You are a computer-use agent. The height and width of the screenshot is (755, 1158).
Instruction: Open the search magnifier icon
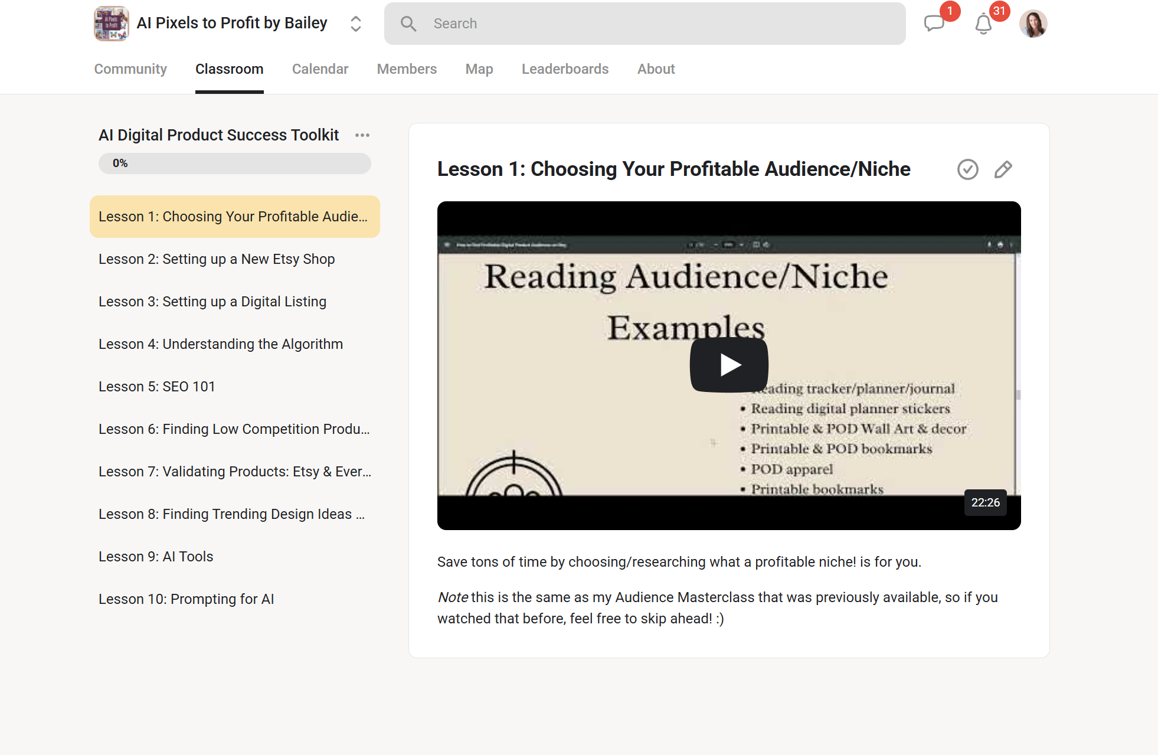click(x=408, y=24)
